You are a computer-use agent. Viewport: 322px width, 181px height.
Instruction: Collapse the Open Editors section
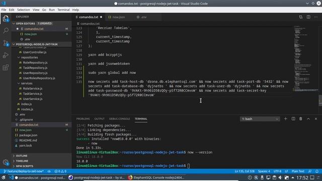coord(41,24)
